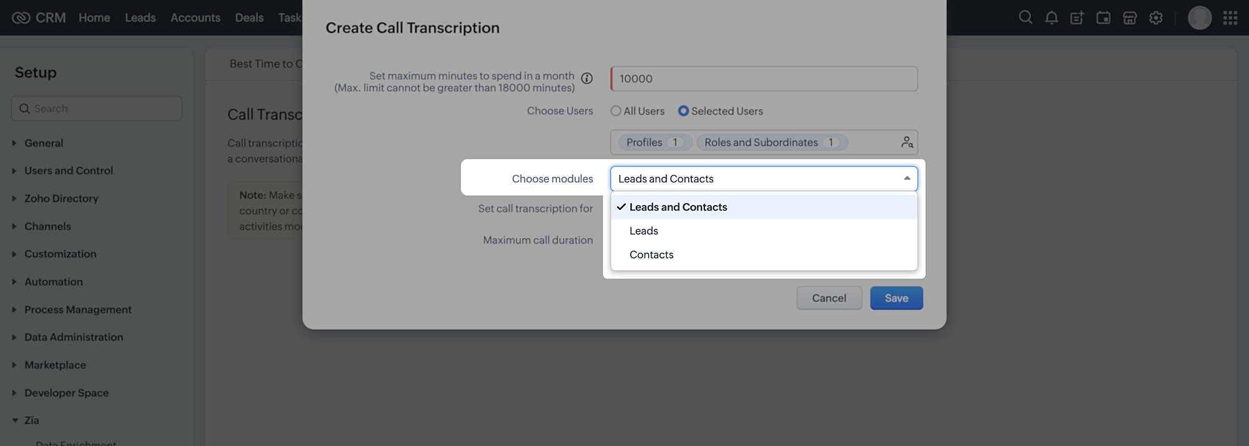Click the maximum minutes input field
Screen dimensions: 1249x446
pyautogui.click(x=764, y=79)
